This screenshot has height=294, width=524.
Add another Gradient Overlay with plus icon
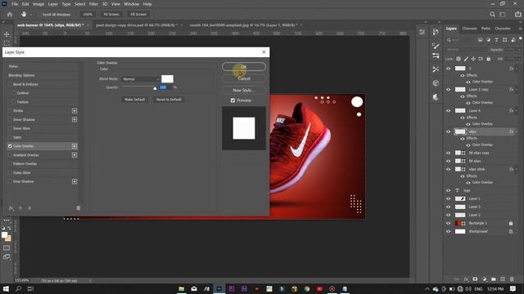pyautogui.click(x=75, y=155)
